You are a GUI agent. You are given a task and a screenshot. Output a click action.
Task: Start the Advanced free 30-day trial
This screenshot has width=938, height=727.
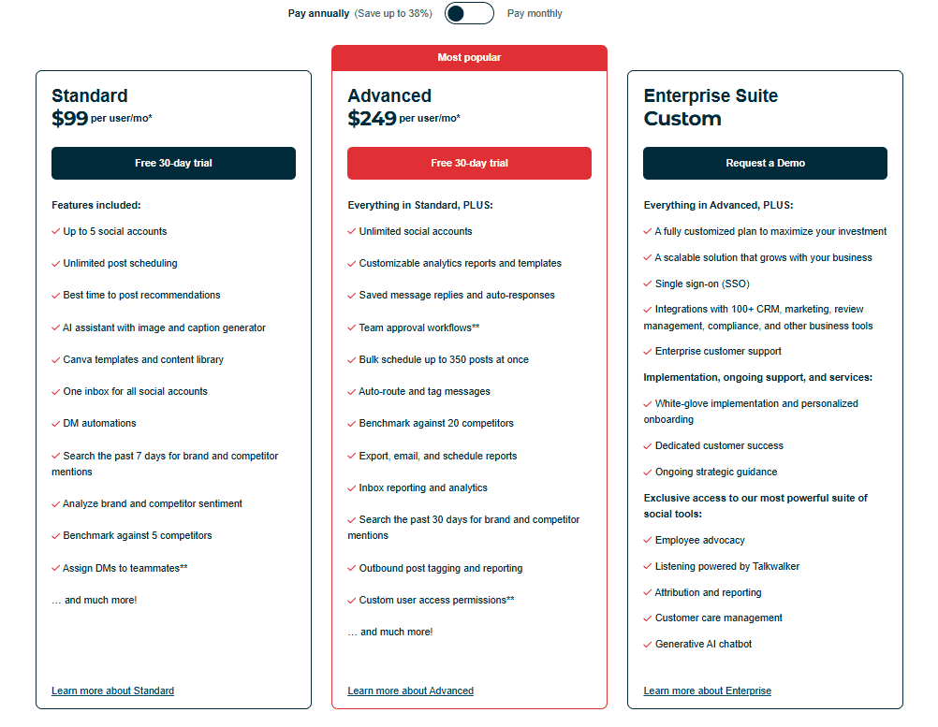point(469,163)
